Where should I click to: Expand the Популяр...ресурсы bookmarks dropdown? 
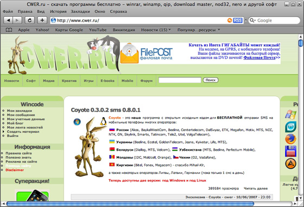(x=199, y=30)
